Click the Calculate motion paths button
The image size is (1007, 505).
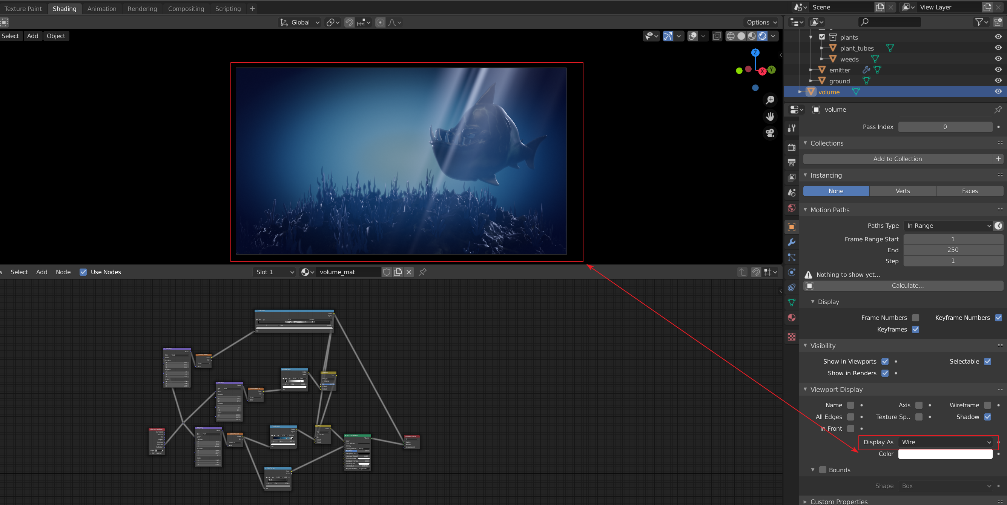pos(907,286)
